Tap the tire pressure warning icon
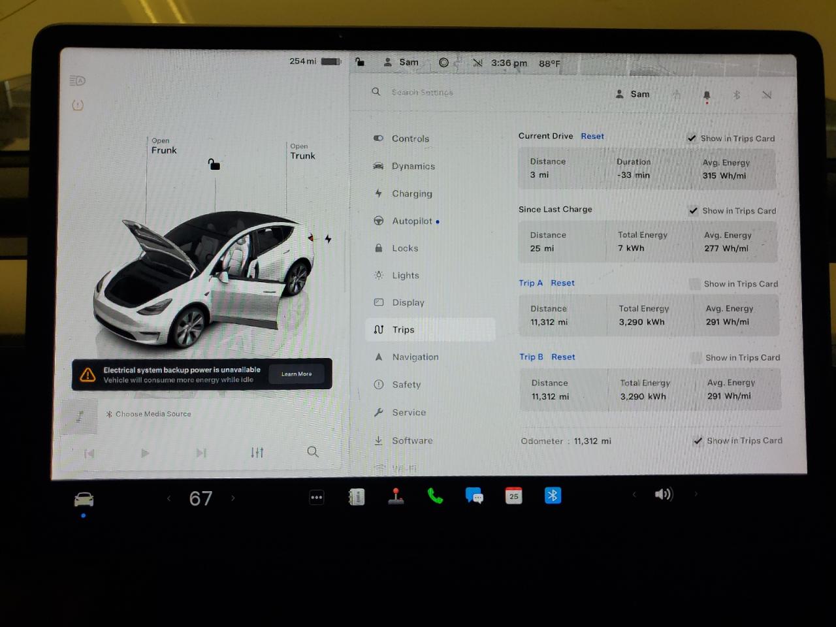Image resolution: width=836 pixels, height=627 pixels. tap(78, 105)
